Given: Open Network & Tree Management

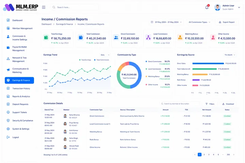Looking at the screenshot, I should point(19,59).
